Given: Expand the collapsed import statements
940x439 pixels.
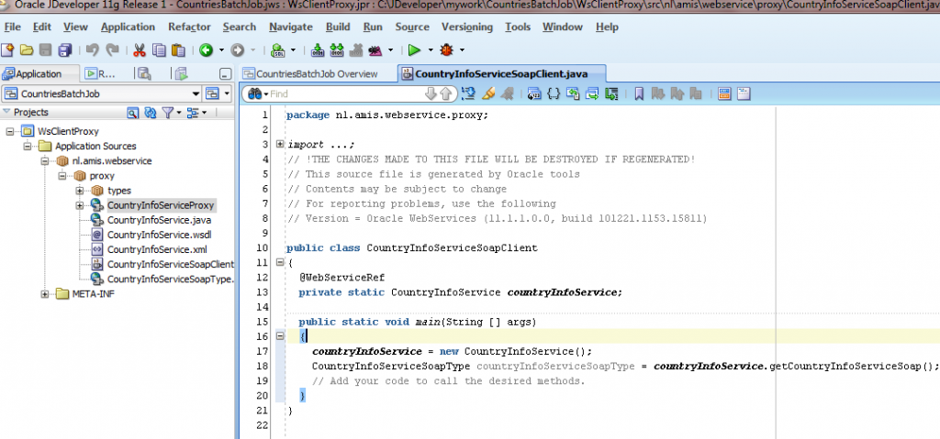Looking at the screenshot, I should tap(279, 144).
